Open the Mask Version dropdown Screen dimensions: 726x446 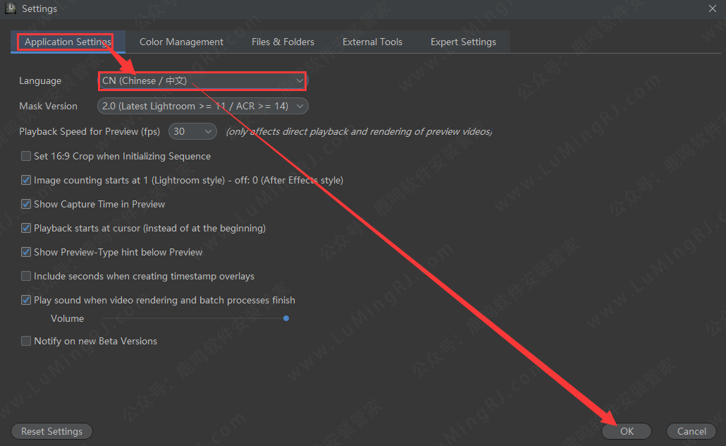[x=202, y=107]
